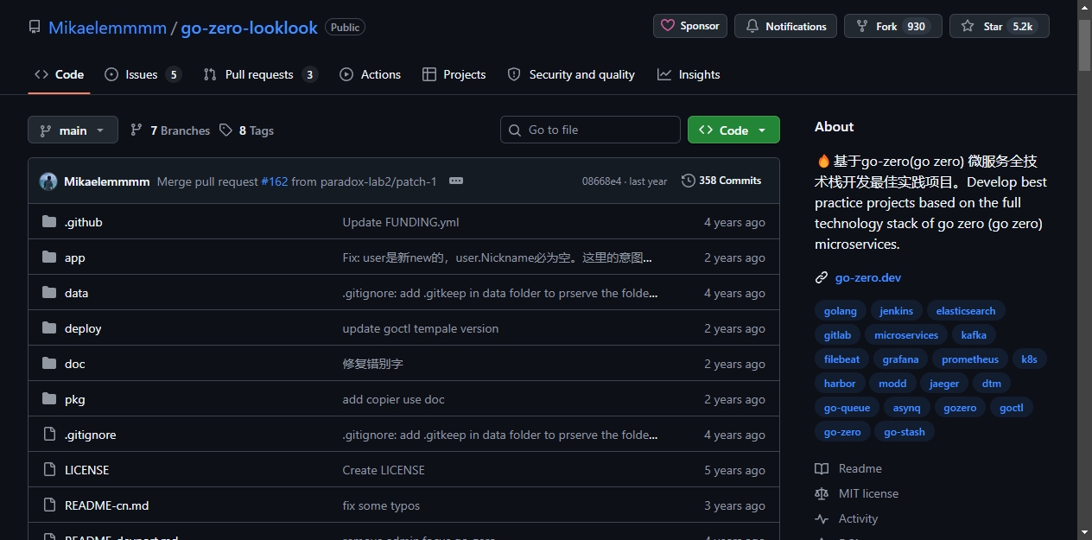The width and height of the screenshot is (1092, 540).
Task: Select the microservices topic tag
Action: coord(906,335)
